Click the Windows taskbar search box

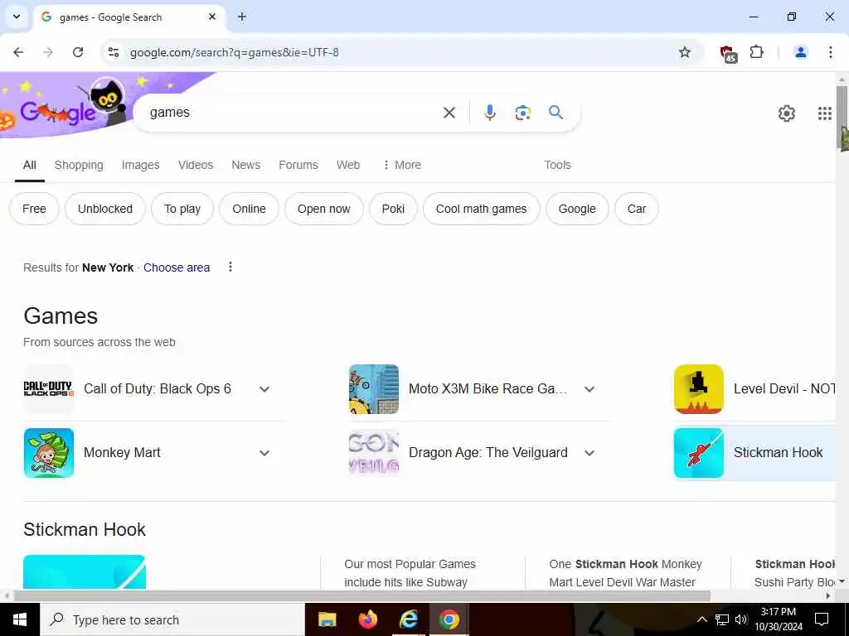(x=172, y=619)
